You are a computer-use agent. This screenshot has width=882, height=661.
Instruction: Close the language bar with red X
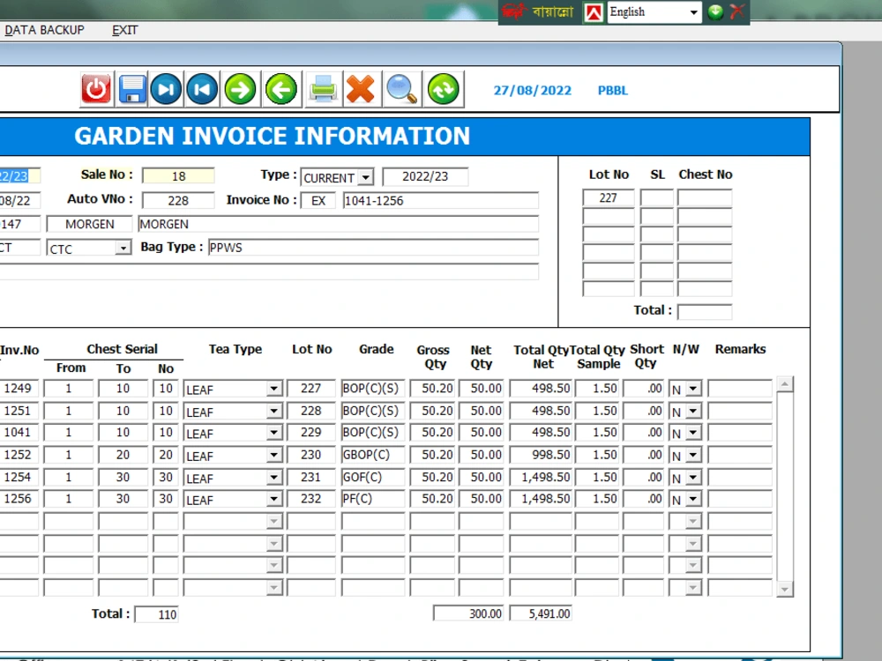[736, 11]
